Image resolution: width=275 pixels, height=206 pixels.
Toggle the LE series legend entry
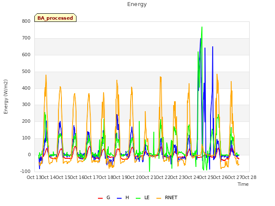click(143, 197)
